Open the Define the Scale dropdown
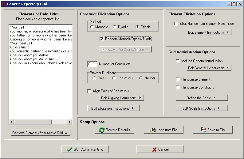Viewport: 244px width, 159px height. click(202, 98)
